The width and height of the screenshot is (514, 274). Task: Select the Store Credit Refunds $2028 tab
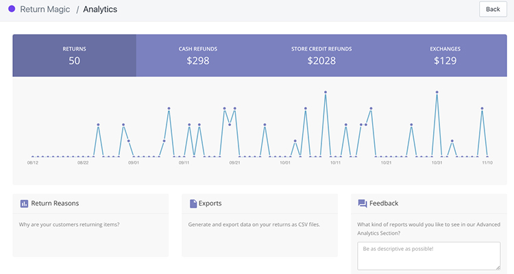coord(321,55)
